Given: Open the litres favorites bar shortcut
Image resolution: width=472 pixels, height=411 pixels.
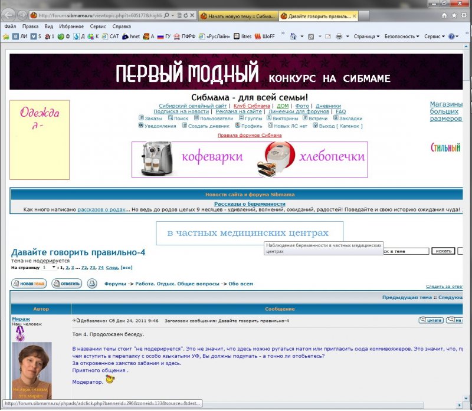Looking at the screenshot, I should 242,37.
